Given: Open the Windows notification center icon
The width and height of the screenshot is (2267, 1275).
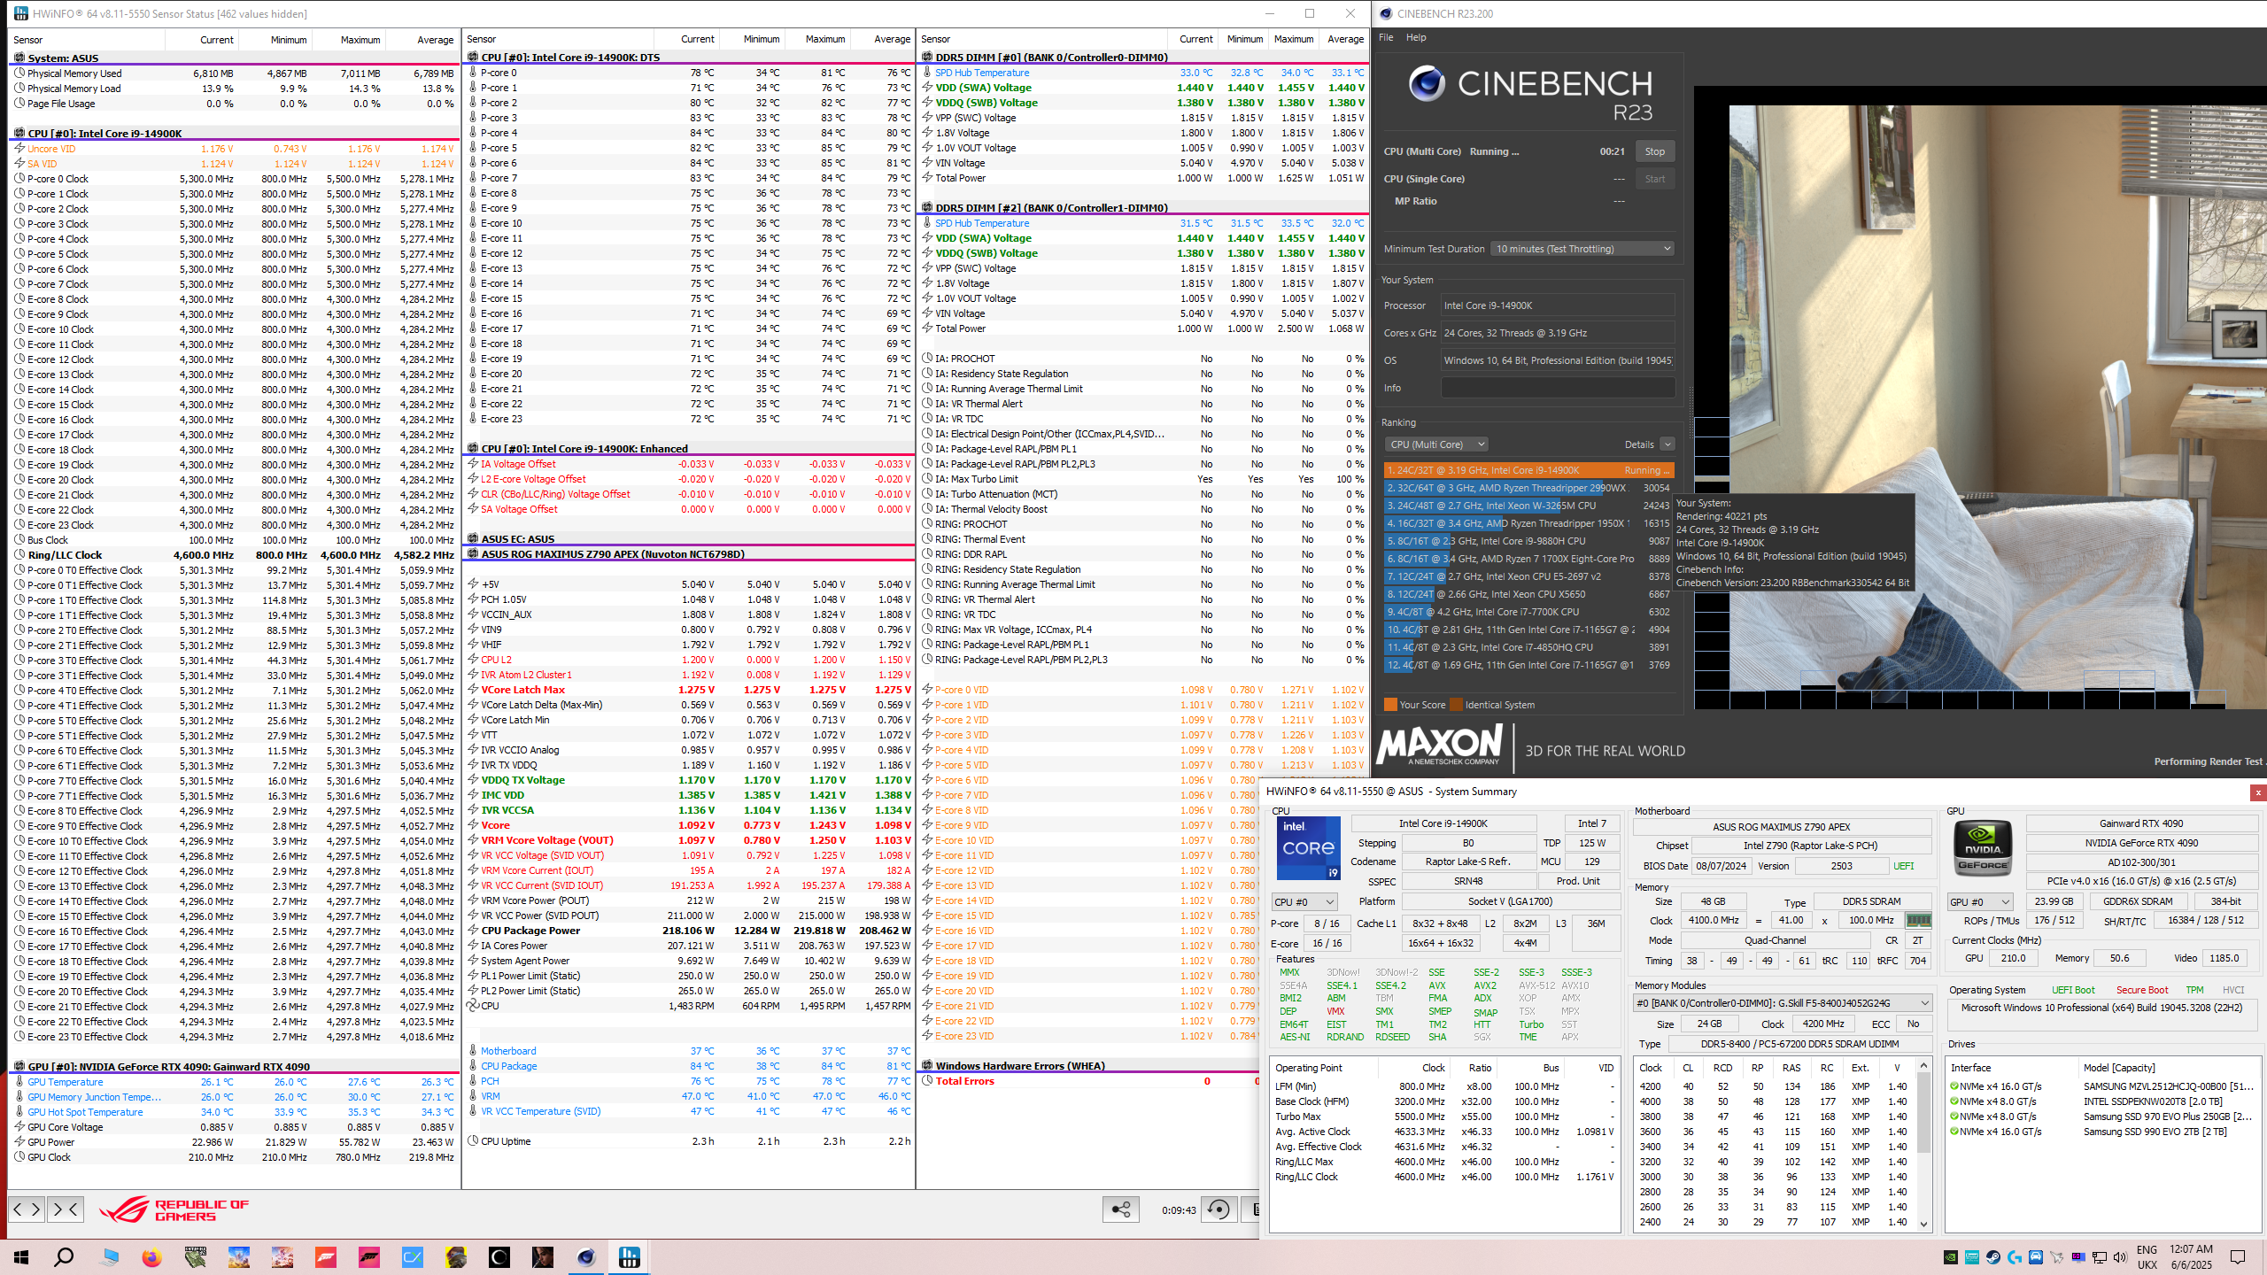Looking at the screenshot, I should [x=2238, y=1257].
